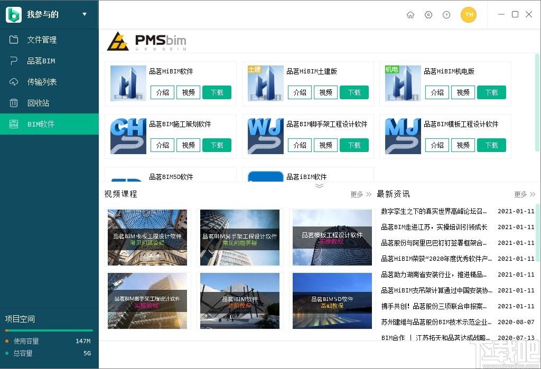Open 模板工程设计软件 常见问题答疑 video

(x=147, y=238)
